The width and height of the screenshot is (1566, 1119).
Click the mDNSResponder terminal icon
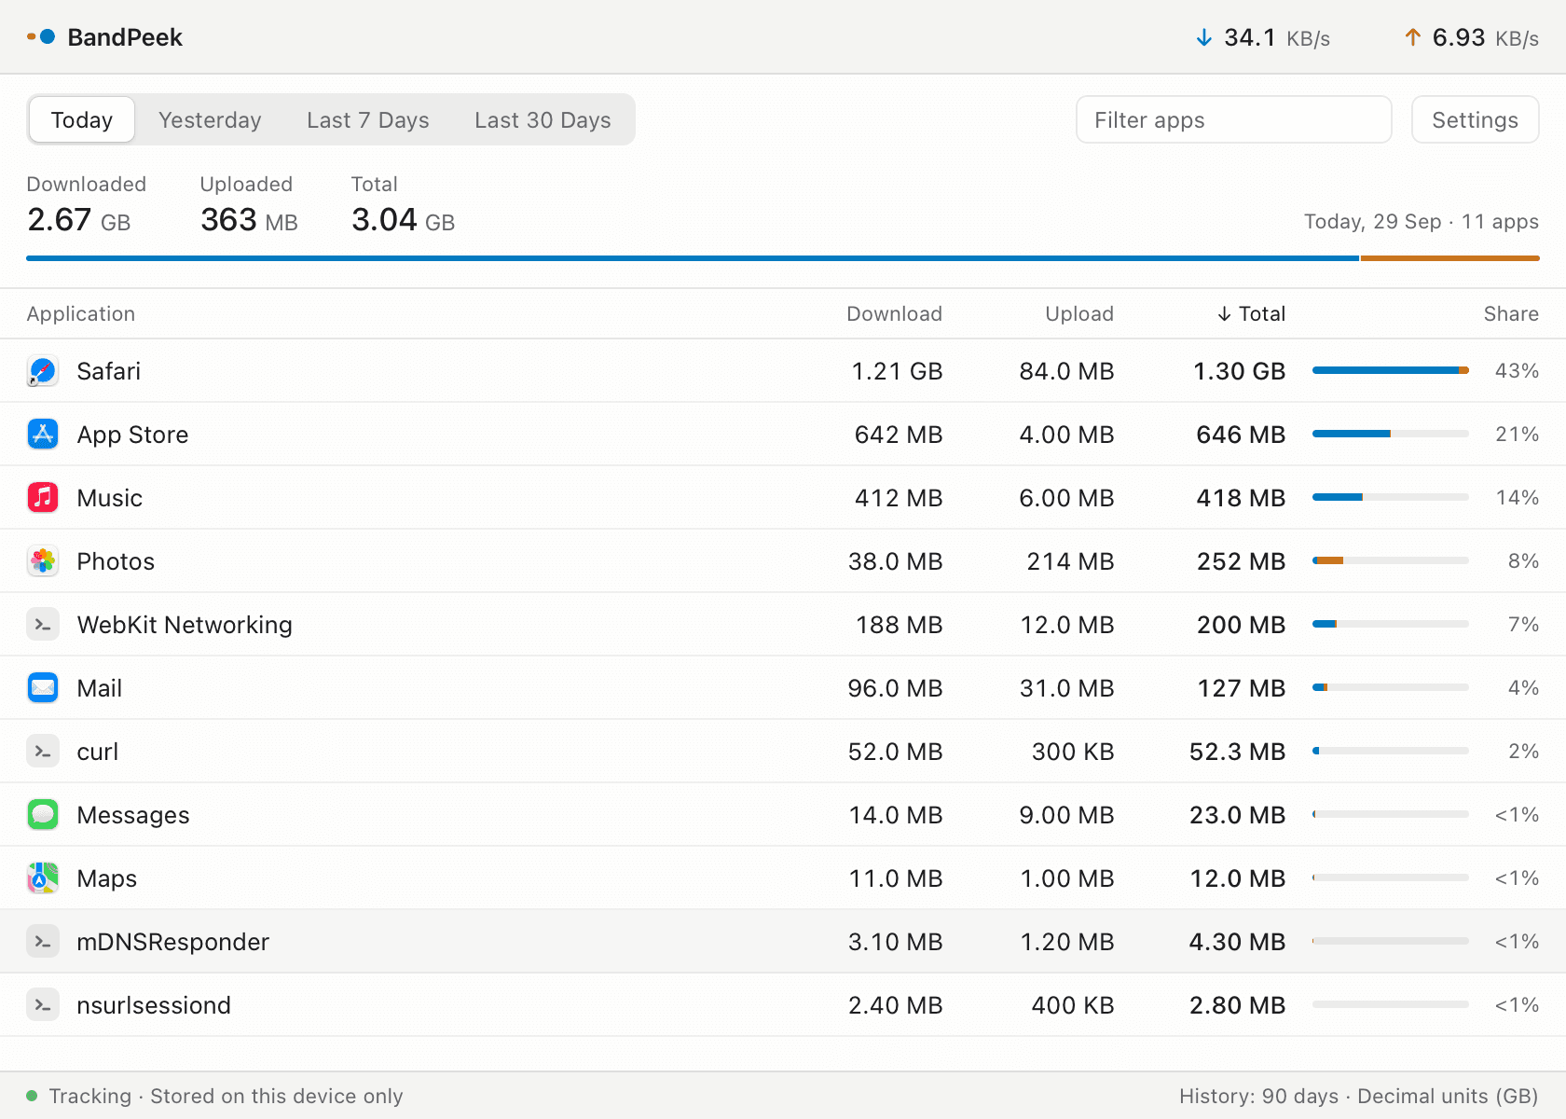(43, 942)
